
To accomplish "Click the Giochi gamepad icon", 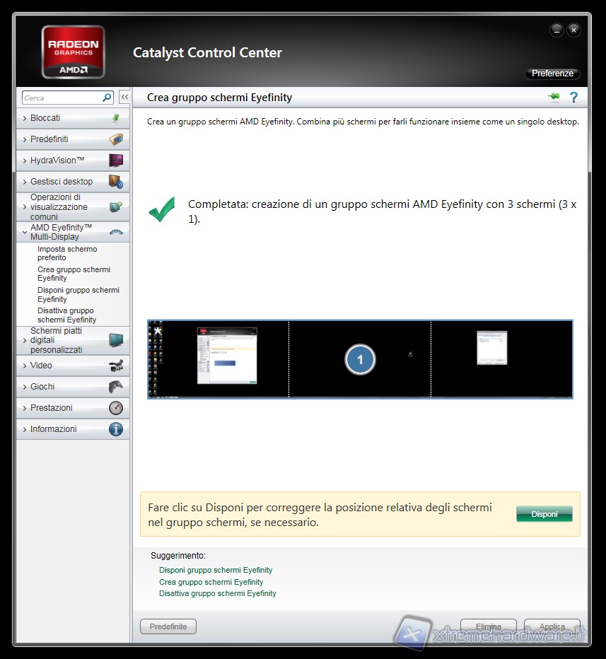I will click(x=116, y=387).
